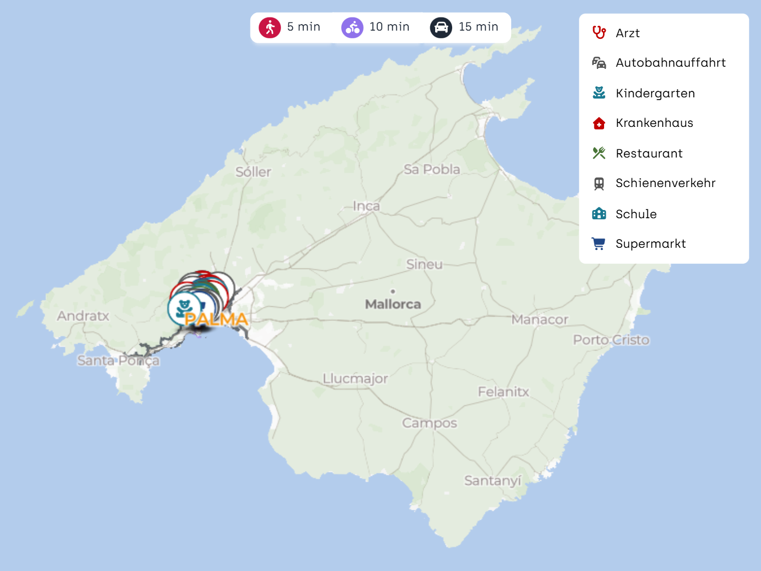Click the Mallorca island label
The width and height of the screenshot is (761, 571).
[393, 304]
